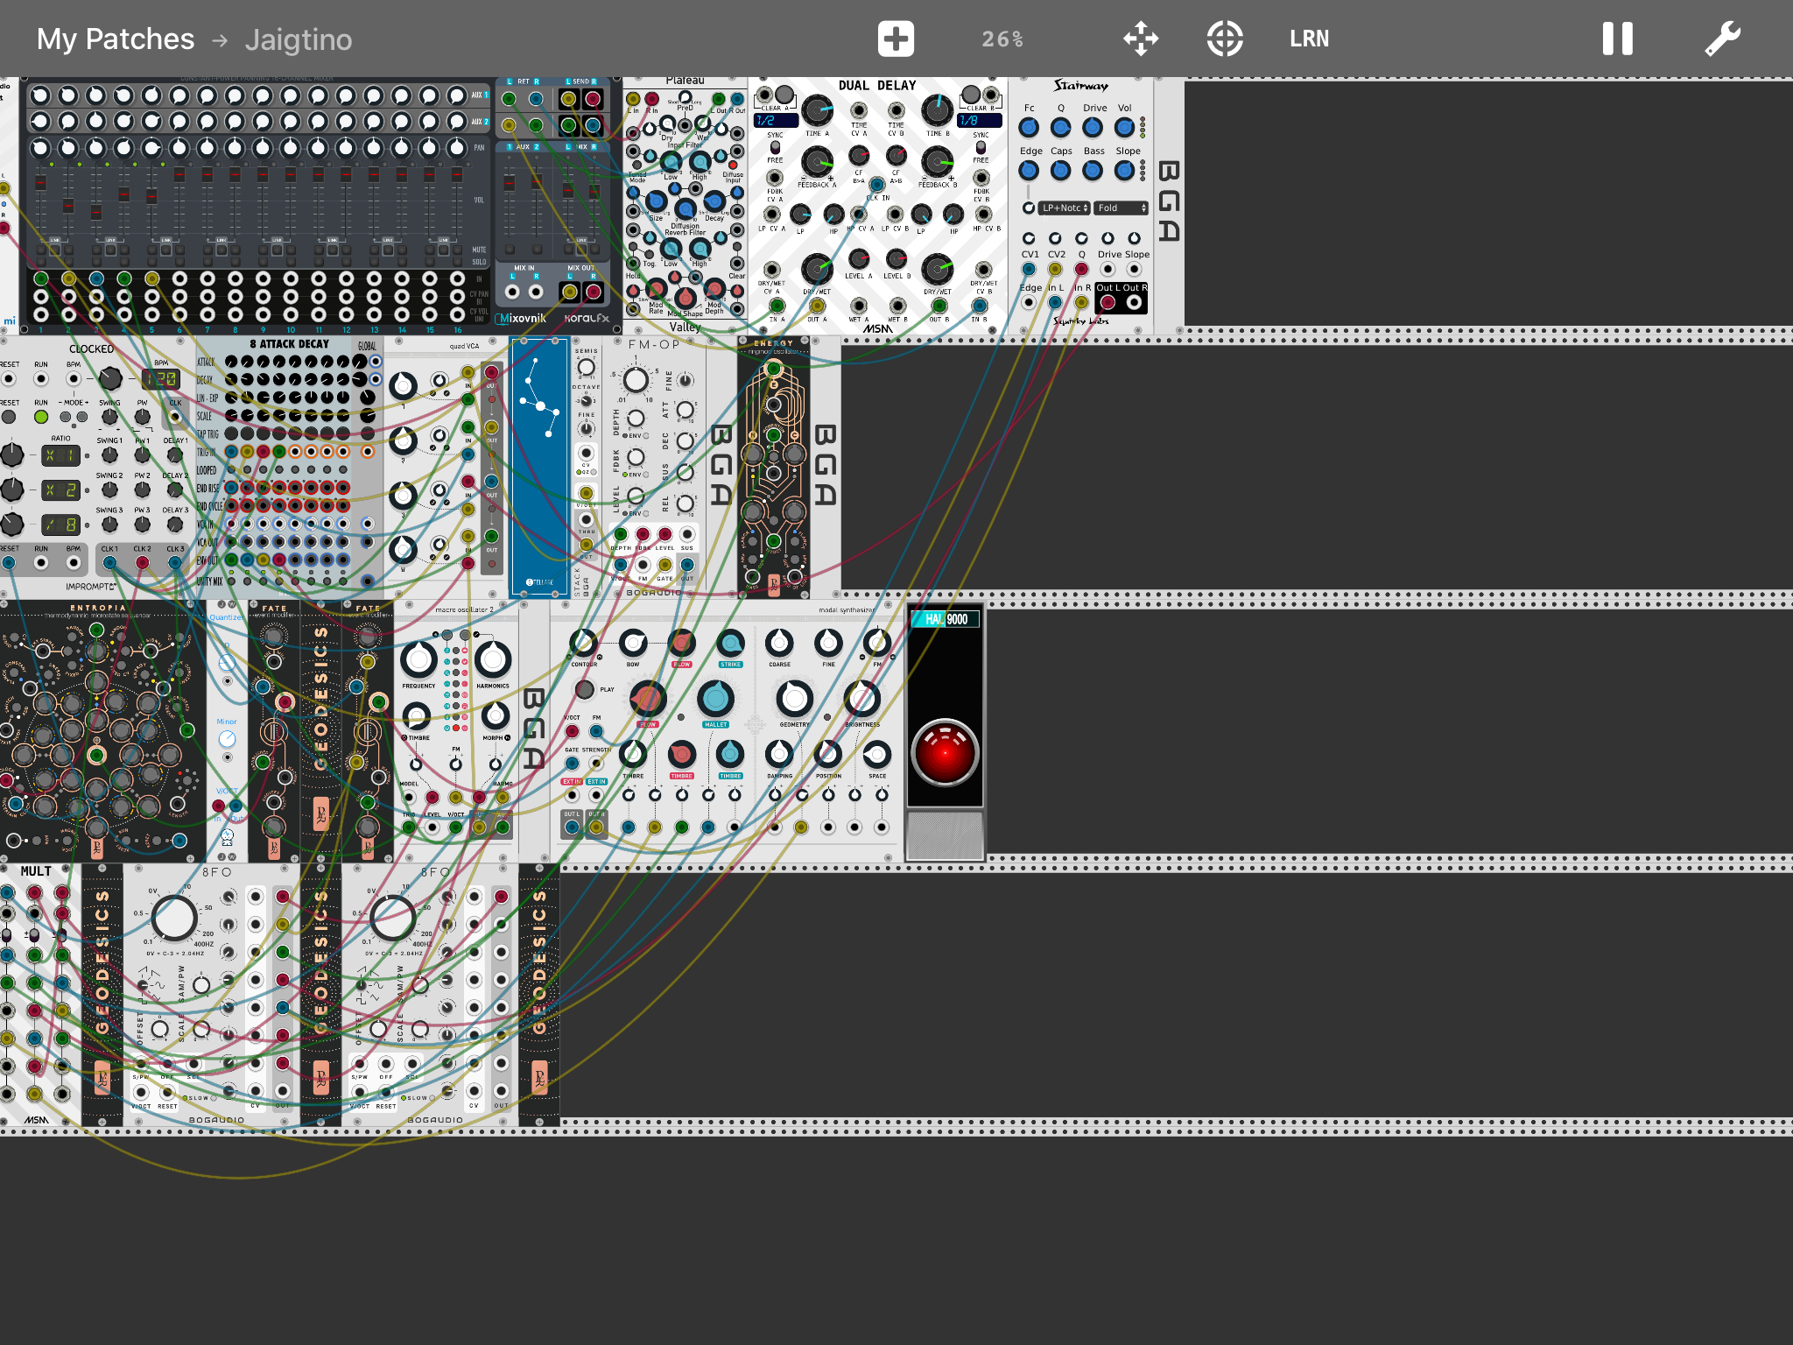Tap the add module plus icon
The width and height of the screenshot is (1793, 1345).
click(896, 39)
